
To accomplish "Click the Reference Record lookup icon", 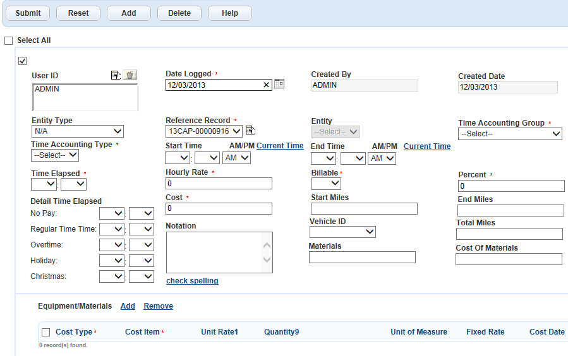I will click(250, 131).
